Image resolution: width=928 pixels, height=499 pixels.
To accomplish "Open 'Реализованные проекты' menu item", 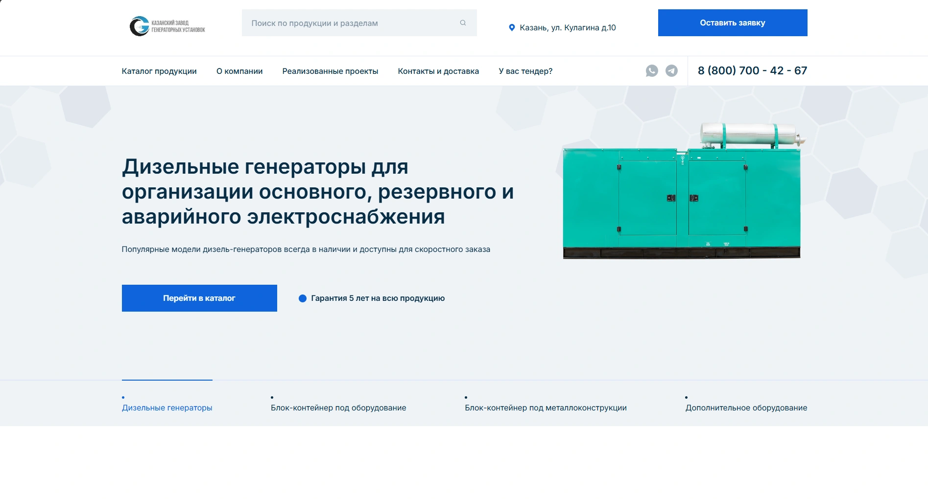I will pyautogui.click(x=330, y=71).
